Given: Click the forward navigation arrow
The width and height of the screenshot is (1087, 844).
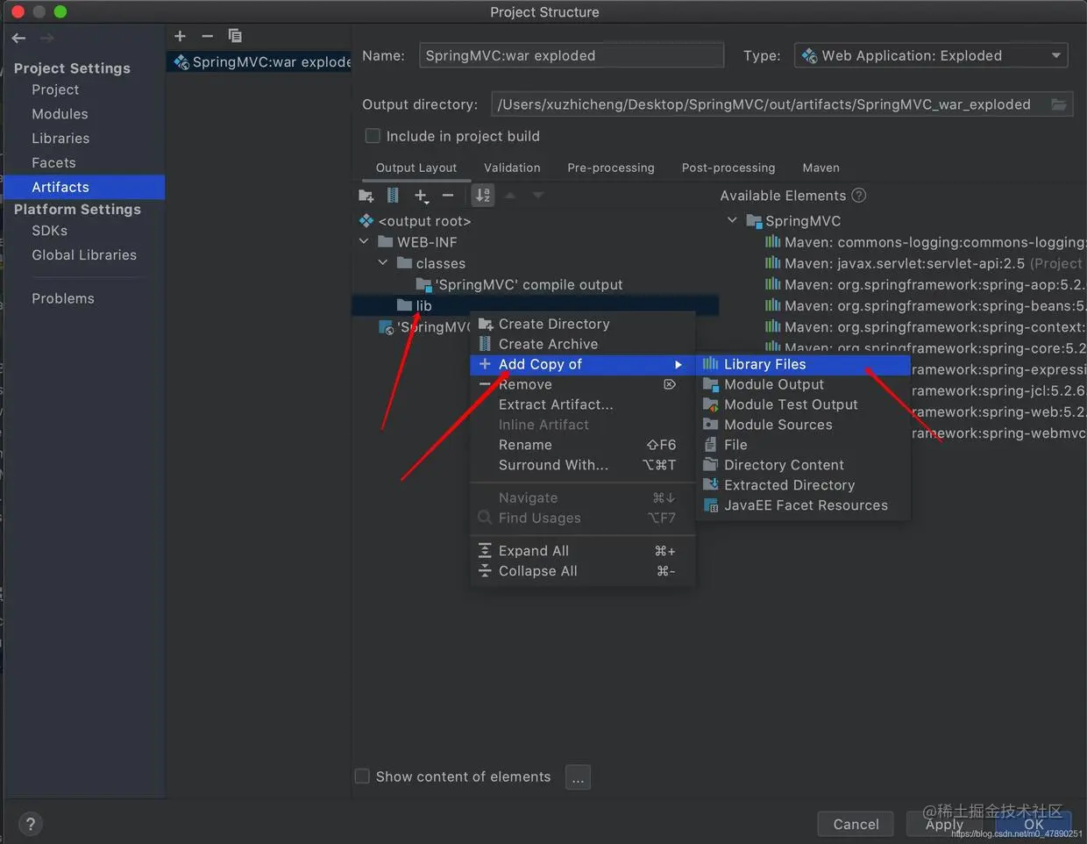Looking at the screenshot, I should (47, 38).
